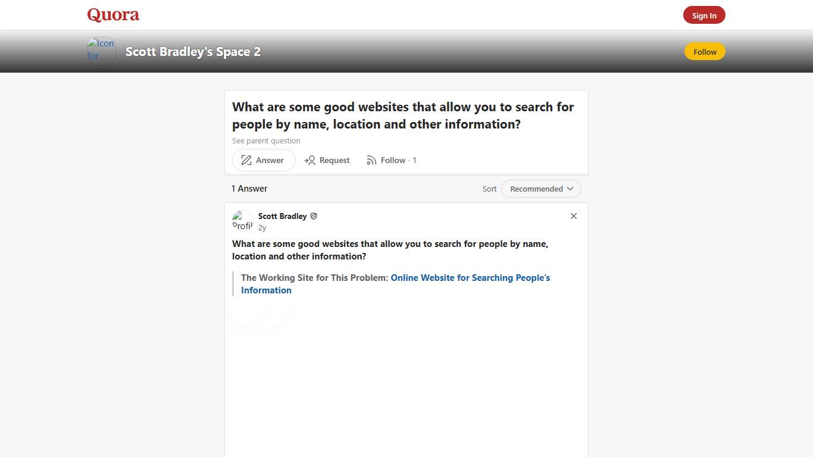Click the chevron on the sort selector
813x457 pixels.
coord(570,188)
